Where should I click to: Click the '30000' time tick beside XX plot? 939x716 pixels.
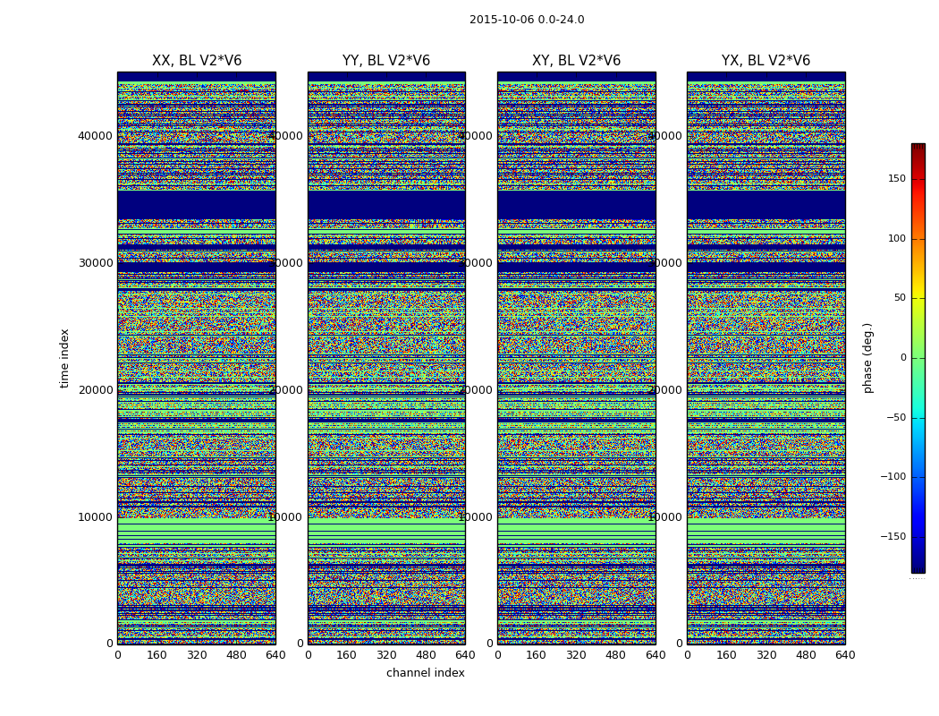[95, 263]
